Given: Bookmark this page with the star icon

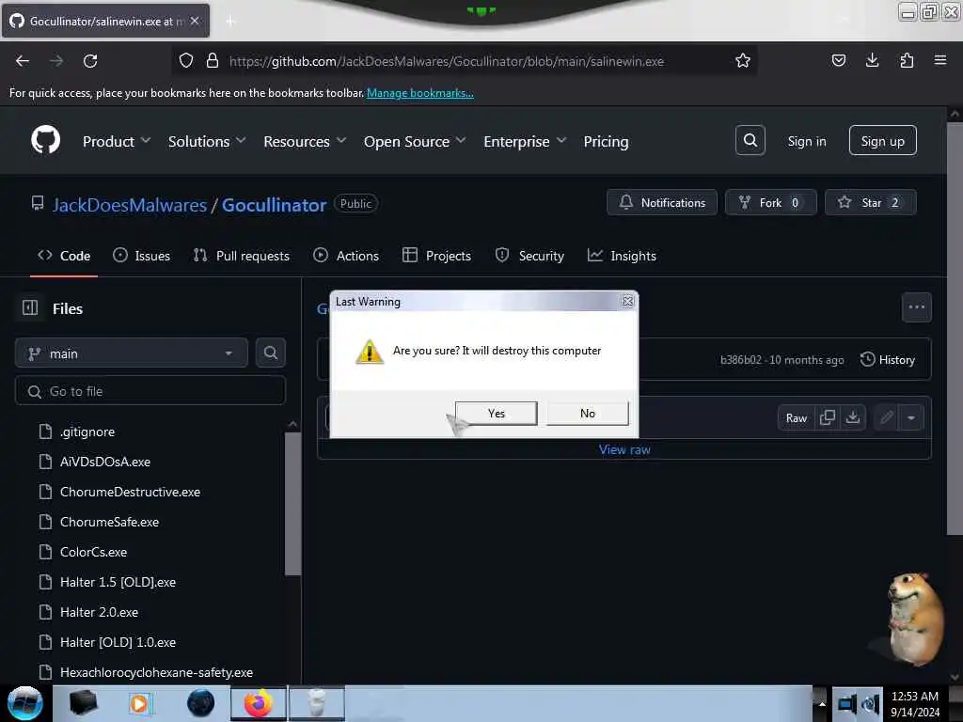Looking at the screenshot, I should coord(743,61).
